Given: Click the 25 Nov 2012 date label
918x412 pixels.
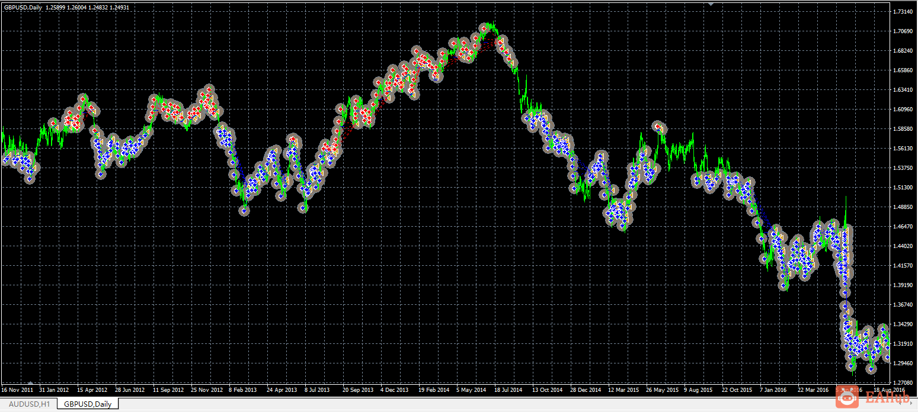Looking at the screenshot, I should click(206, 390).
